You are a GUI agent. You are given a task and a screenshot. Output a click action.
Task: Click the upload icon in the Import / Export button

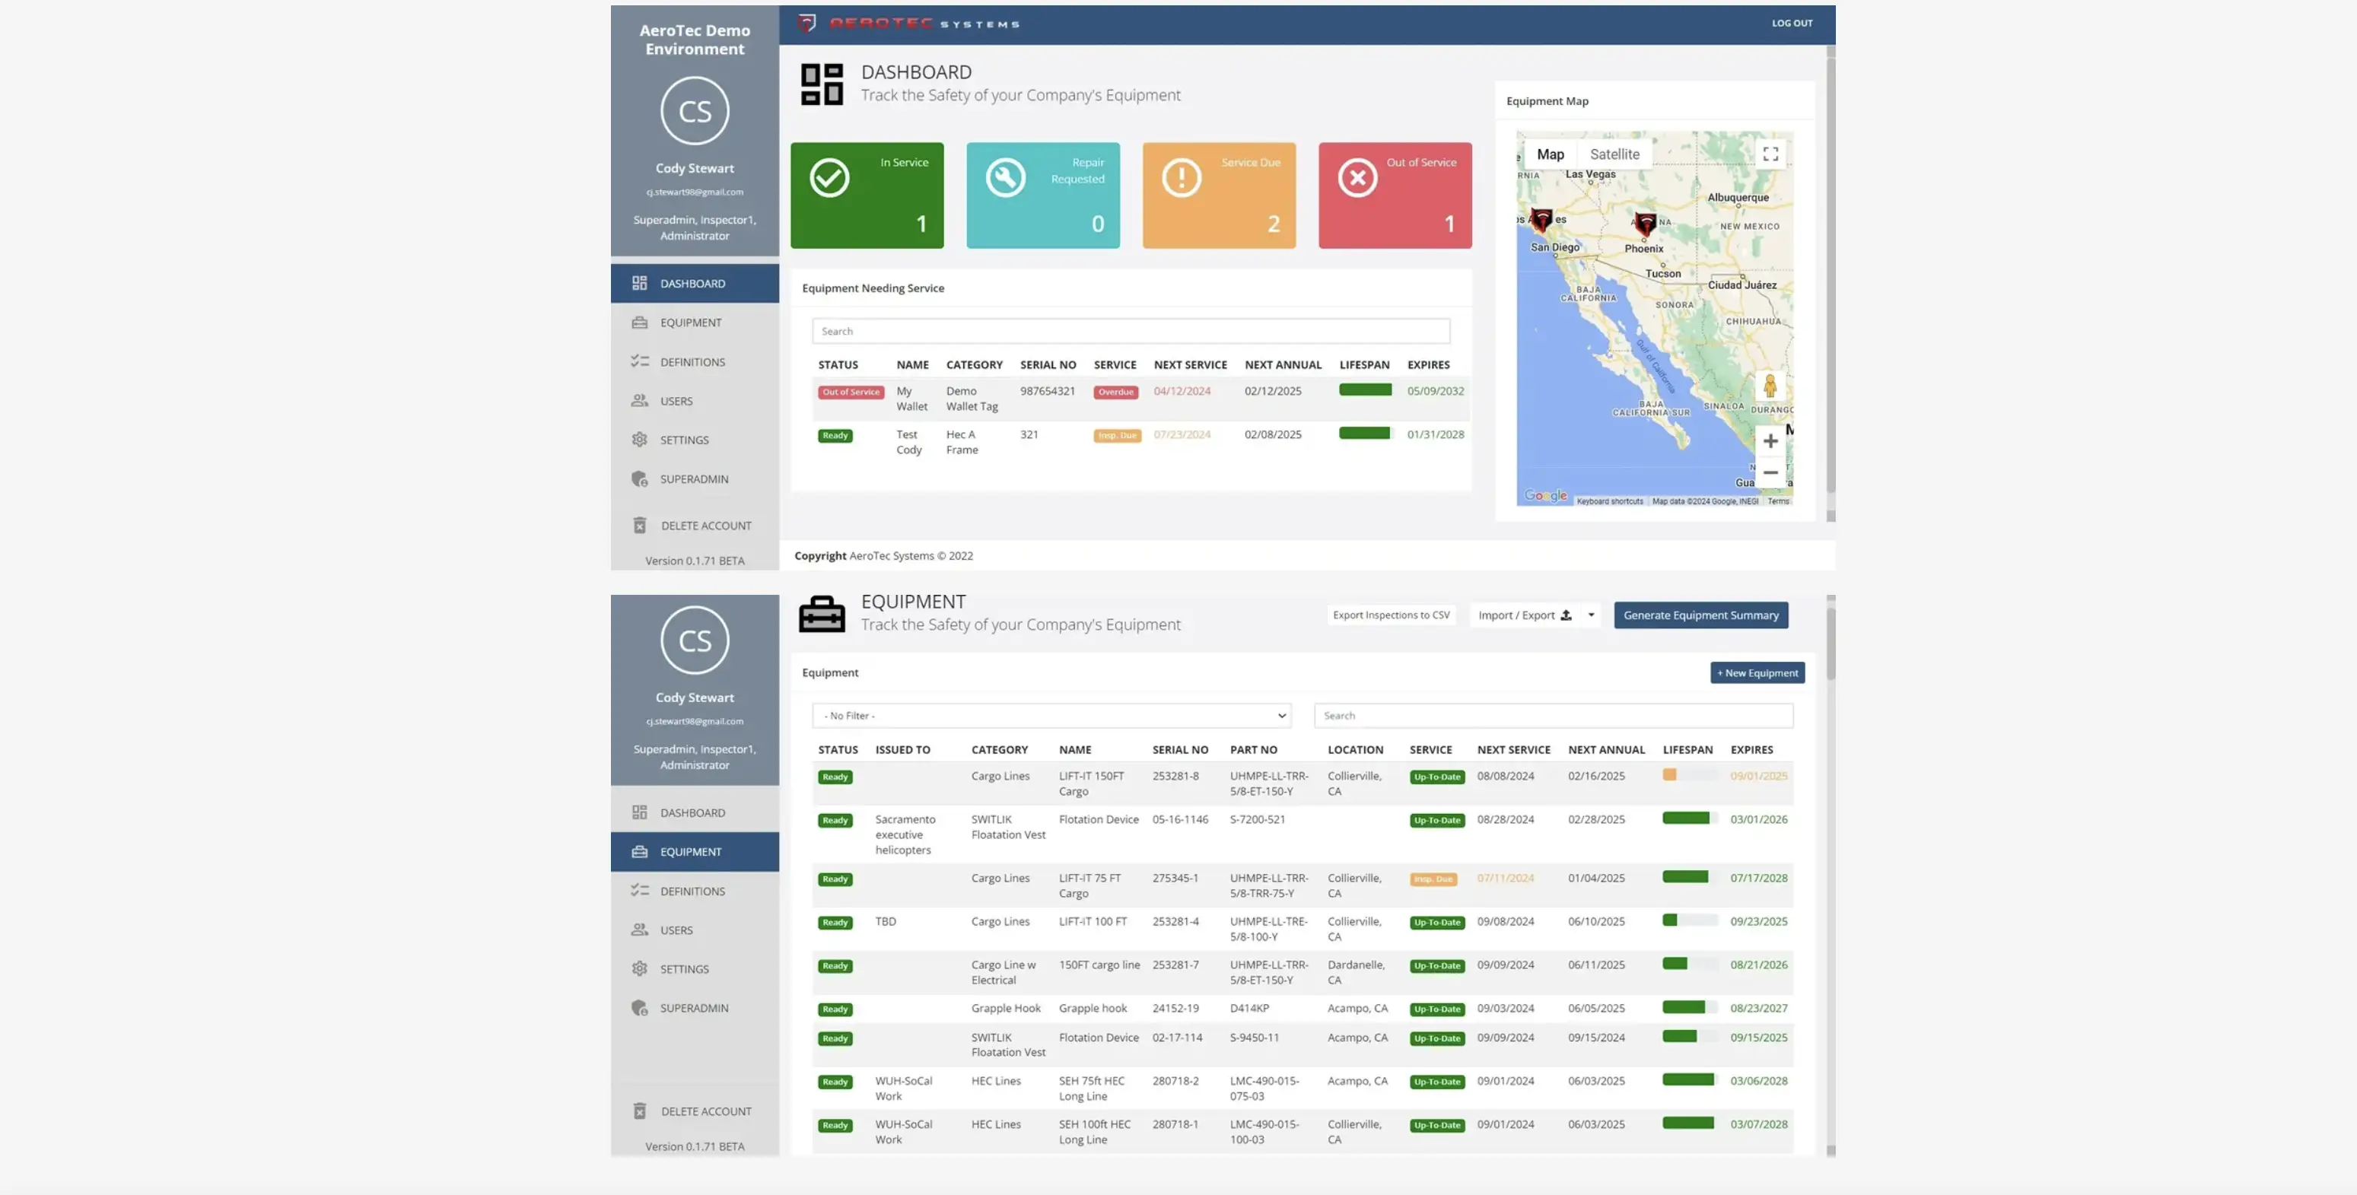tap(1566, 615)
